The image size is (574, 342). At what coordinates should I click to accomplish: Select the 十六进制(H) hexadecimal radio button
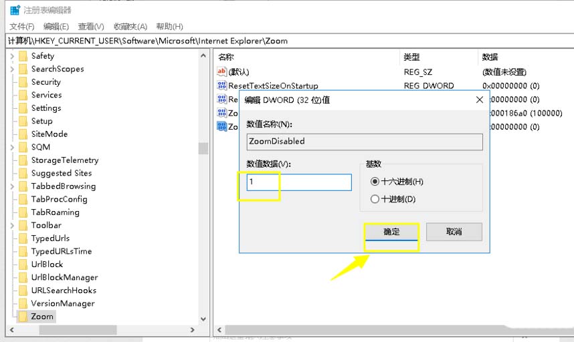tap(375, 182)
